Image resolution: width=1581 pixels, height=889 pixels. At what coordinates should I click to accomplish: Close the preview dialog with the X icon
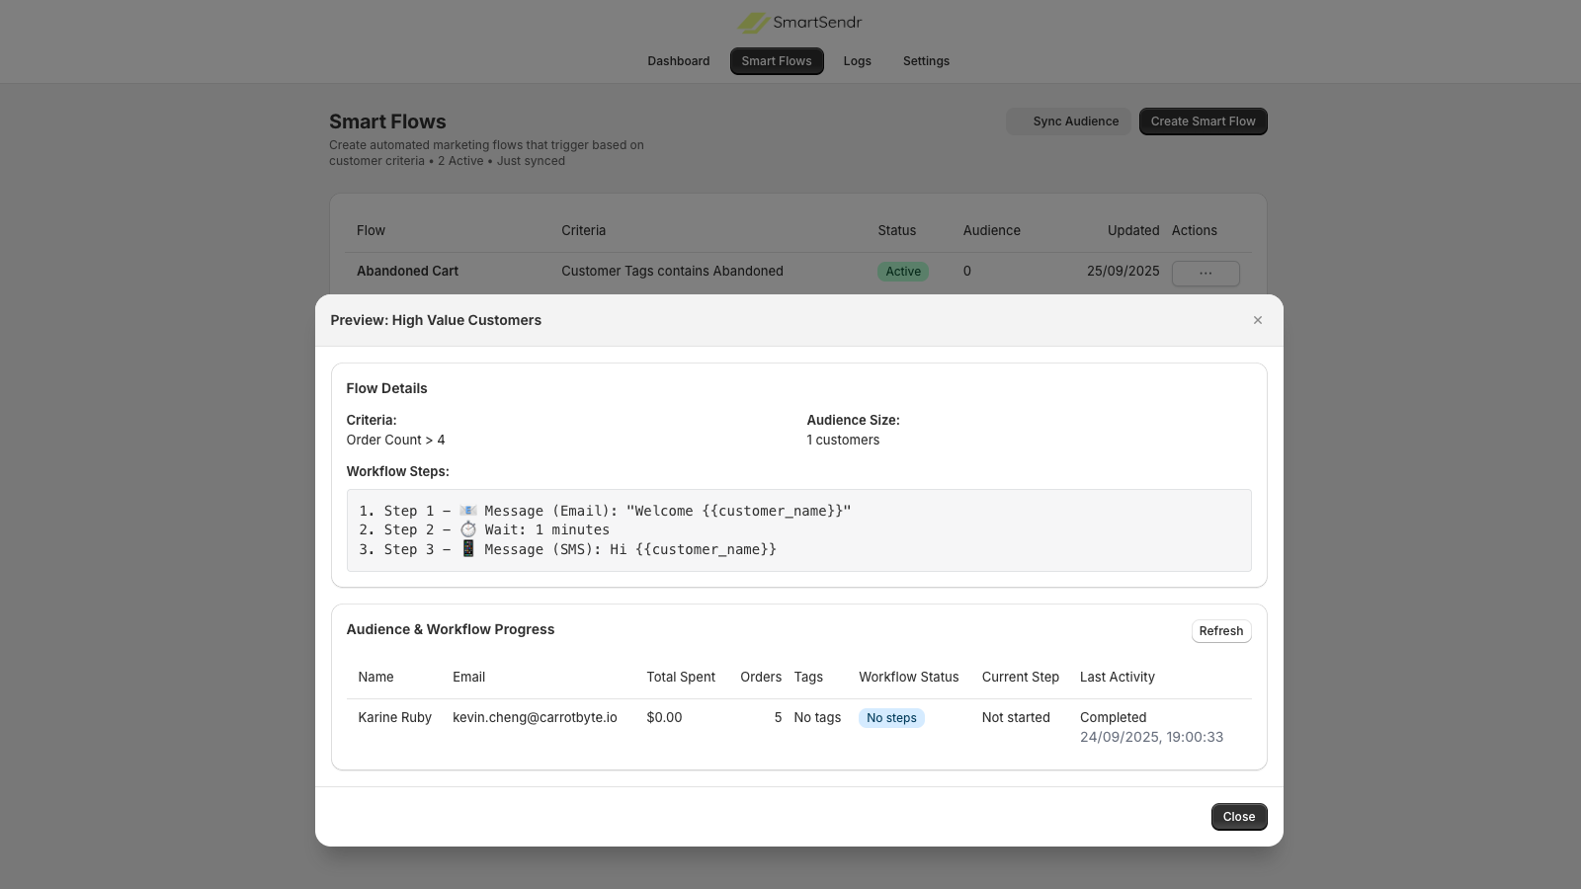pyautogui.click(x=1258, y=320)
